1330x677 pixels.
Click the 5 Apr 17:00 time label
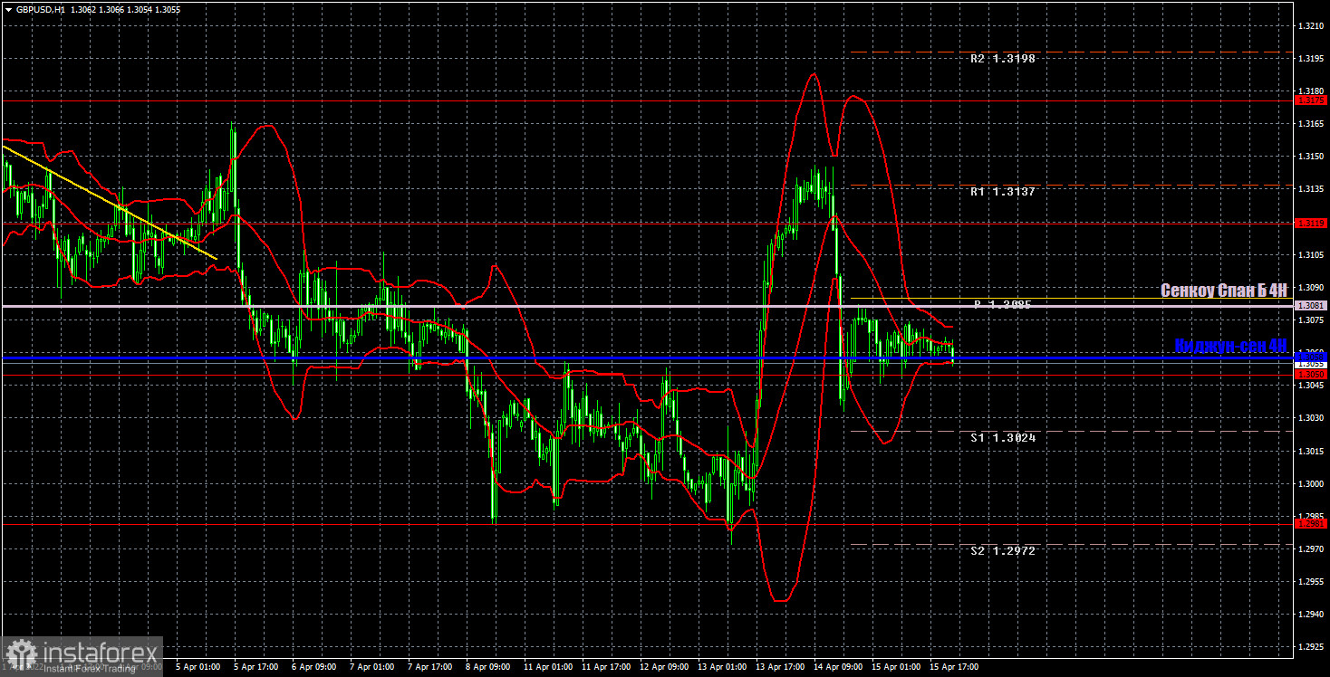255,667
